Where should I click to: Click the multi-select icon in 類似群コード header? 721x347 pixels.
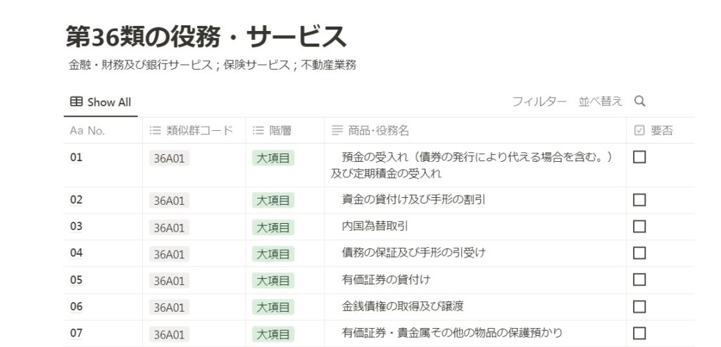click(154, 130)
